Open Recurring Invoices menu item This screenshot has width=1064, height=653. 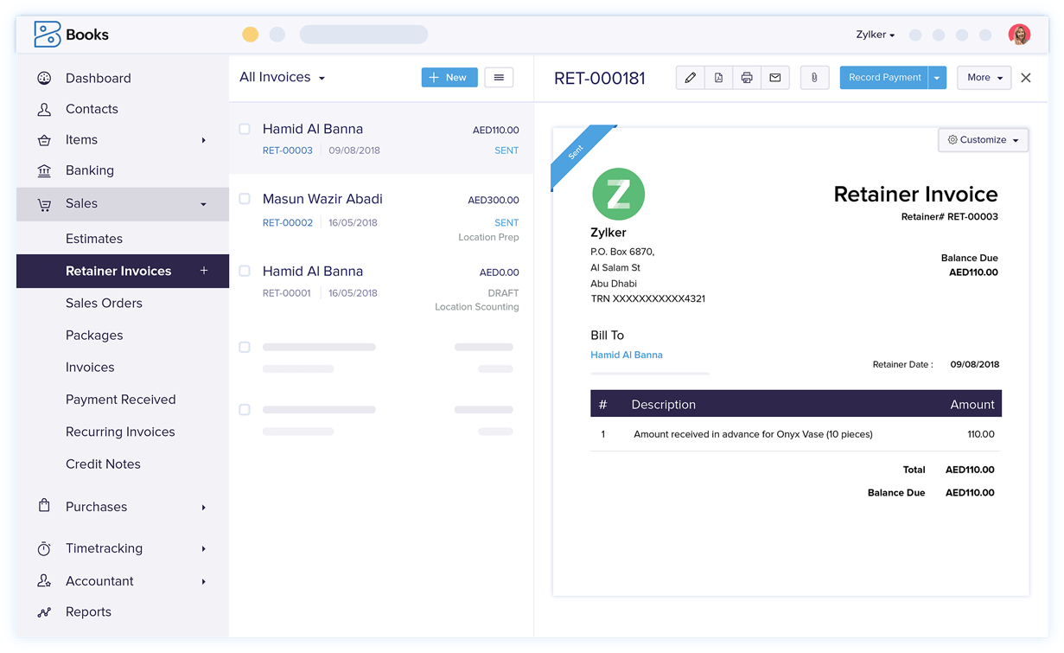point(120,432)
